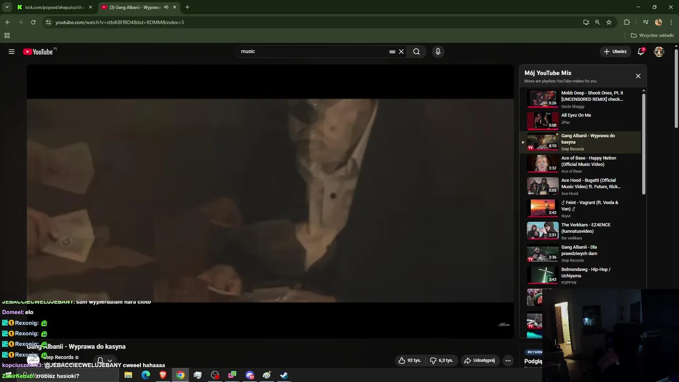Close the Mój YouTube Mix playlist panel
The image size is (679, 382).
click(x=638, y=76)
